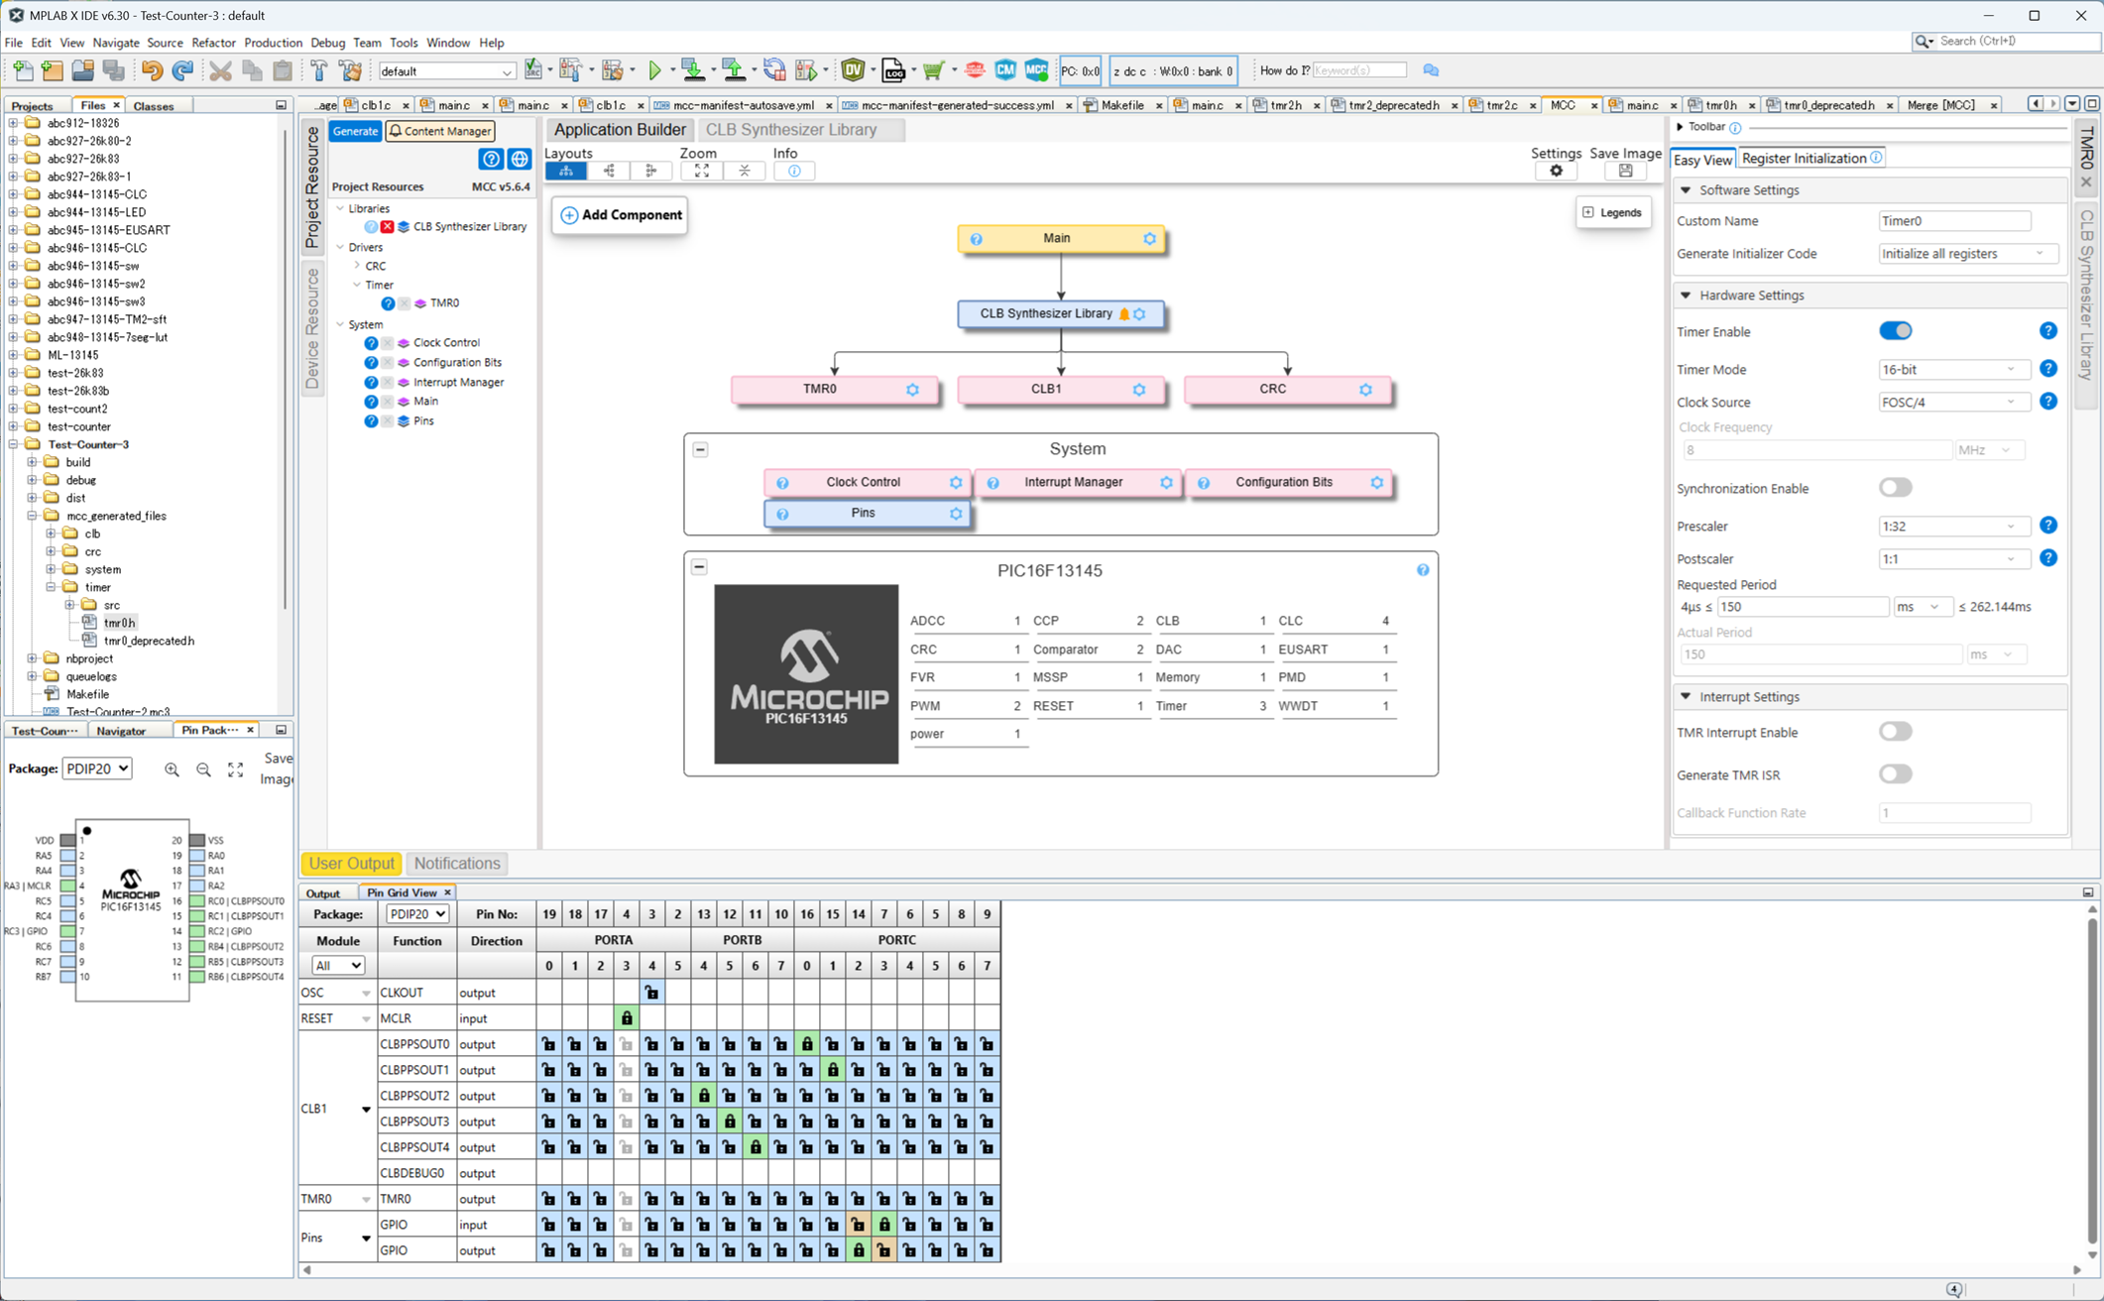Open the Postscaler dropdown
This screenshot has height=1301, width=2104.
coord(1952,559)
